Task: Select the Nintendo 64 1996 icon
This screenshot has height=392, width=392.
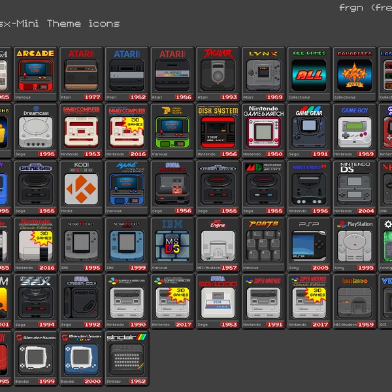Action: click(x=309, y=188)
